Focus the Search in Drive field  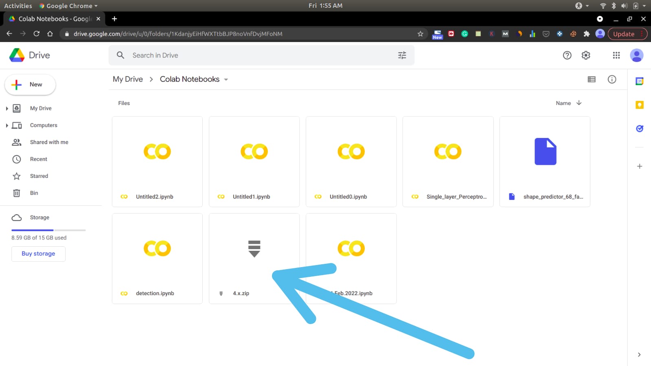(x=261, y=55)
